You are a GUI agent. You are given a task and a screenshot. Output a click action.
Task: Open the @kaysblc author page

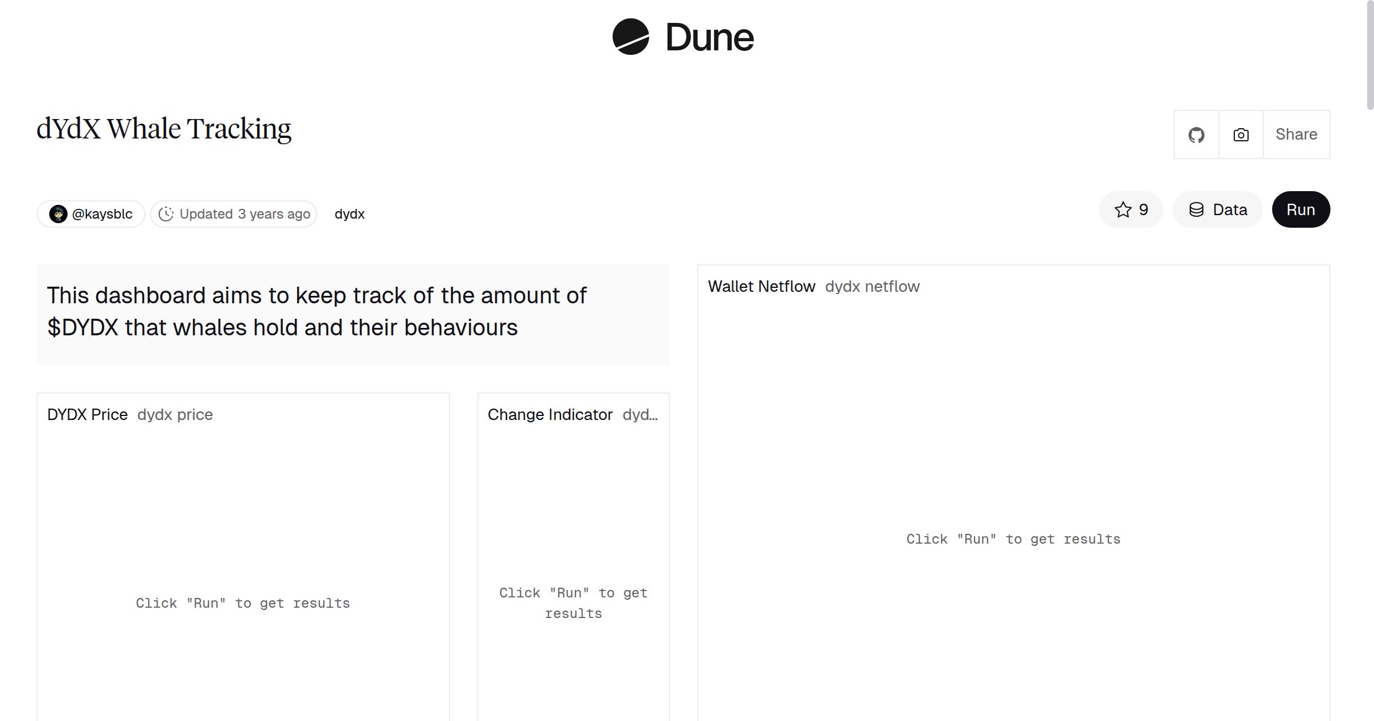tap(102, 213)
